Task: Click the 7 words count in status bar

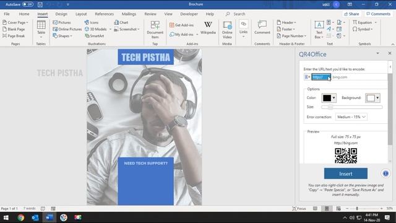Action: [x=30, y=208]
